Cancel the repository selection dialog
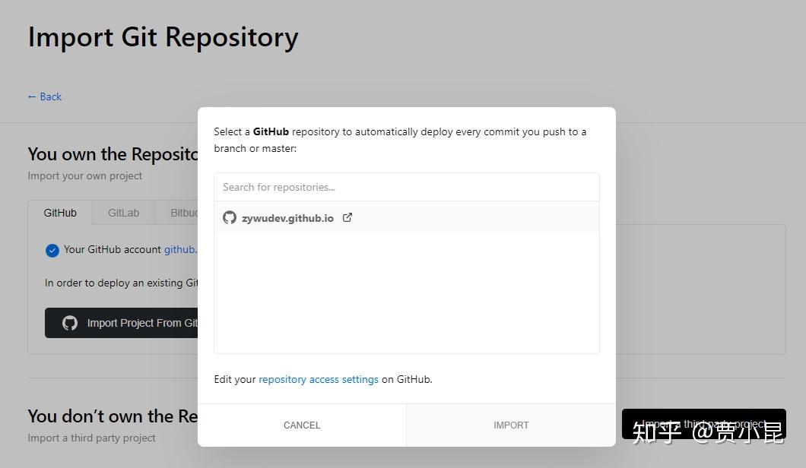Image resolution: width=806 pixels, height=468 pixels. (x=302, y=425)
